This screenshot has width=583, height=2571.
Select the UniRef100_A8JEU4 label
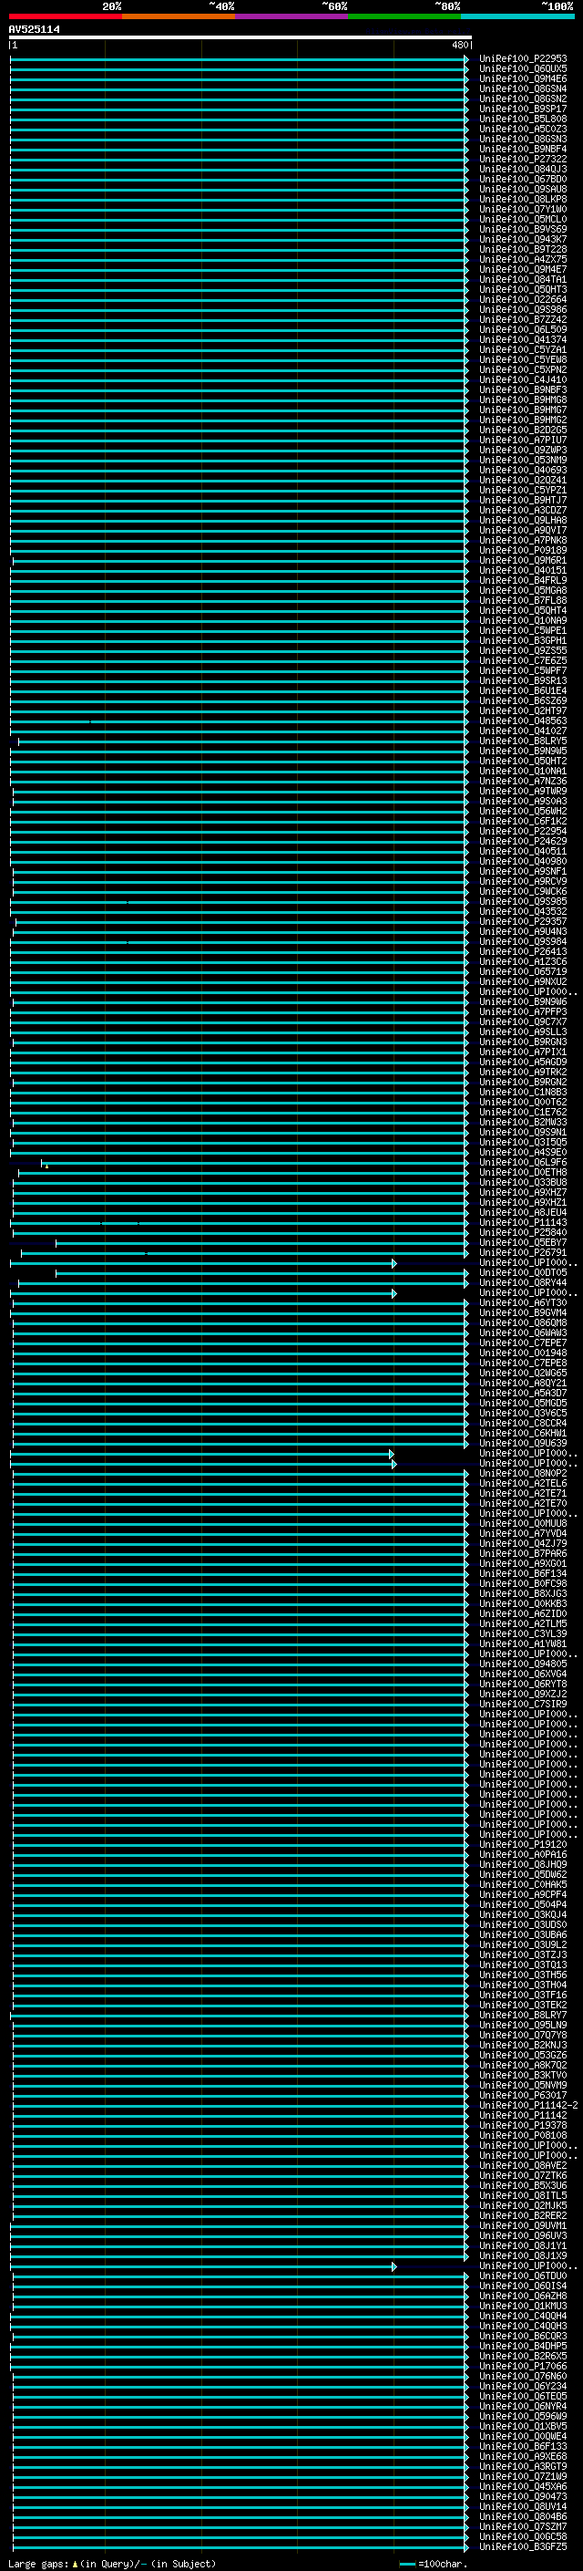tap(522, 1213)
